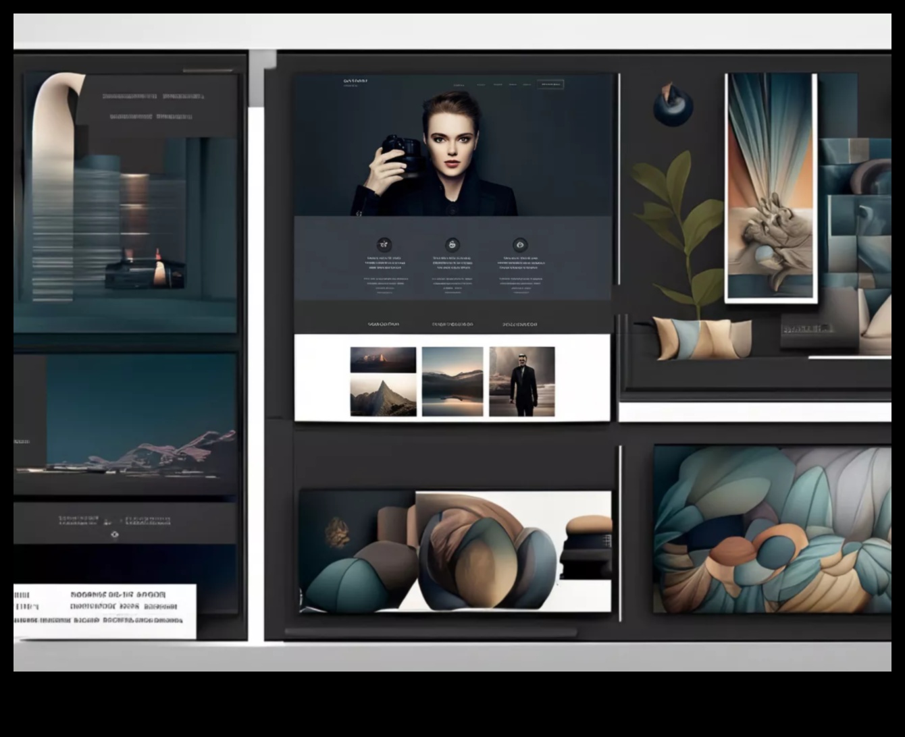Select the camera icon in the first feature circle
This screenshot has width=905, height=737.
(x=386, y=246)
